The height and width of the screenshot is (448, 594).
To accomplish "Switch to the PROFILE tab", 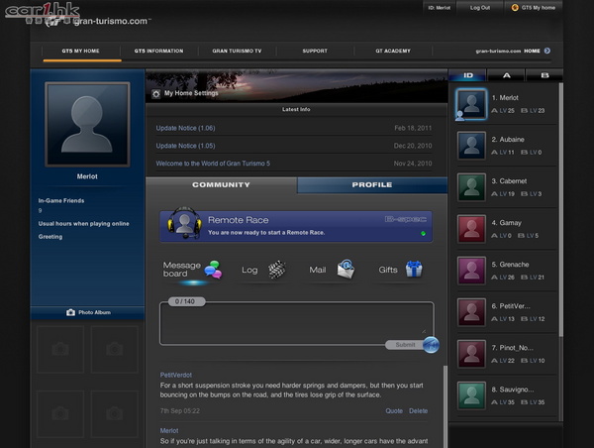I will pos(372,184).
